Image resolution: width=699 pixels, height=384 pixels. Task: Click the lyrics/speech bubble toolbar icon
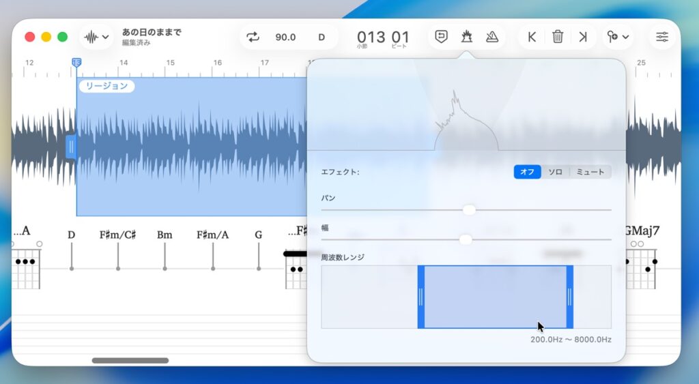pos(442,37)
